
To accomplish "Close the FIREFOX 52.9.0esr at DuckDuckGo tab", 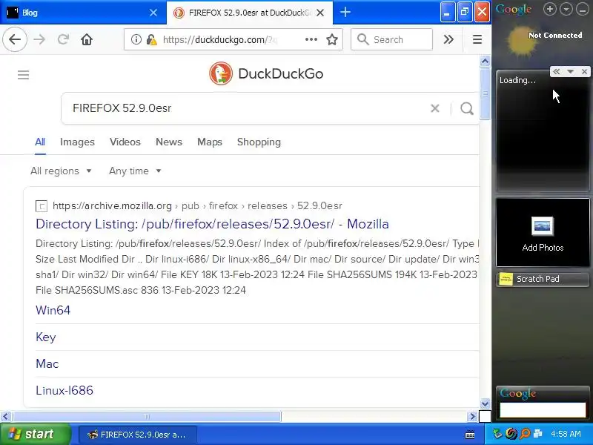I will (x=320, y=13).
